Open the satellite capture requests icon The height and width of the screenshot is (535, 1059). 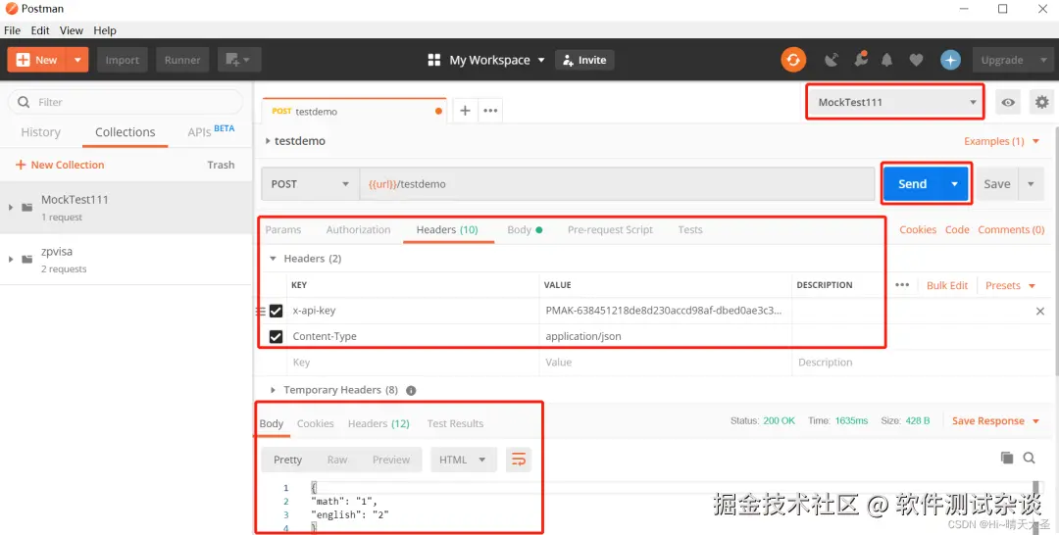[832, 60]
